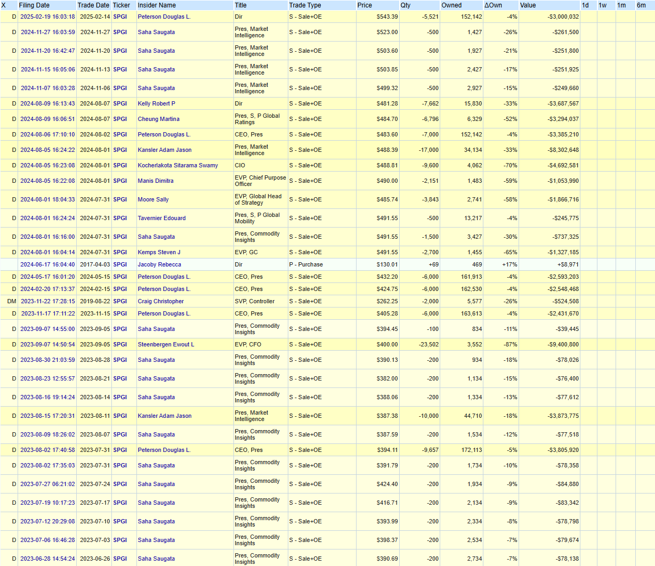655x566 pixels.
Task: Open filing dated 2025-02-19 16:03:18
Action: [47, 17]
